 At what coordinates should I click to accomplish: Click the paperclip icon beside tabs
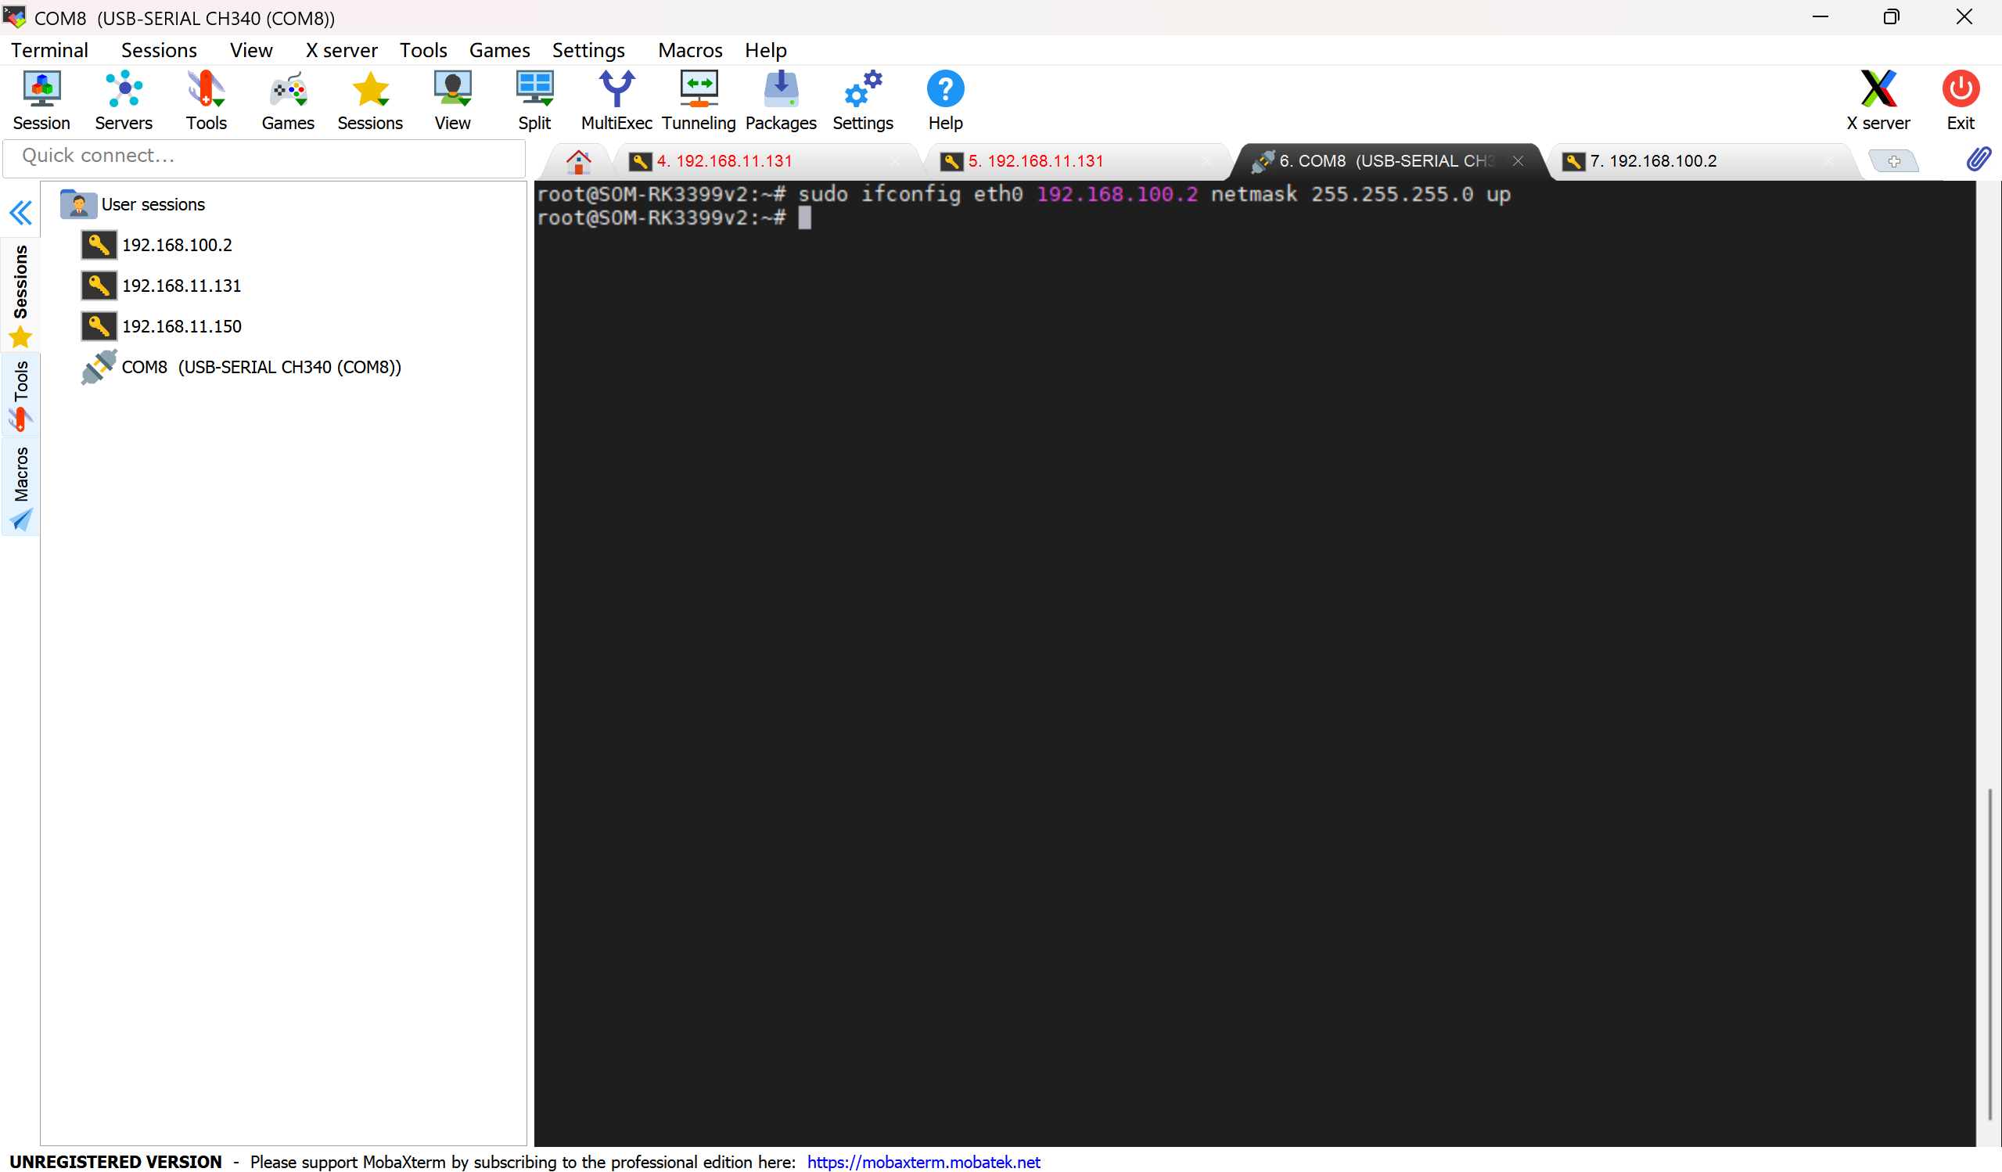1979,160
